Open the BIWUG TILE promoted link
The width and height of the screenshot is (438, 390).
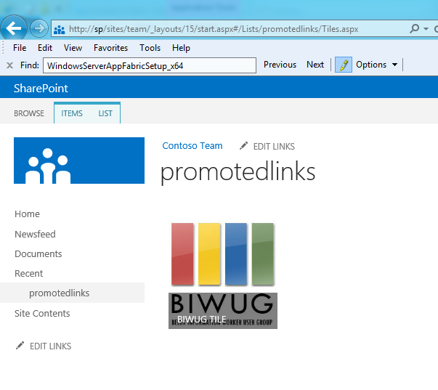(x=223, y=275)
